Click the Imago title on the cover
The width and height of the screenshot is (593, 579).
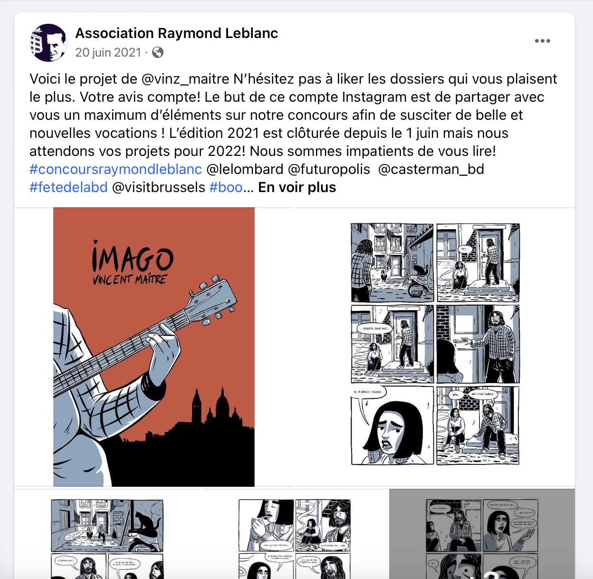click(133, 257)
